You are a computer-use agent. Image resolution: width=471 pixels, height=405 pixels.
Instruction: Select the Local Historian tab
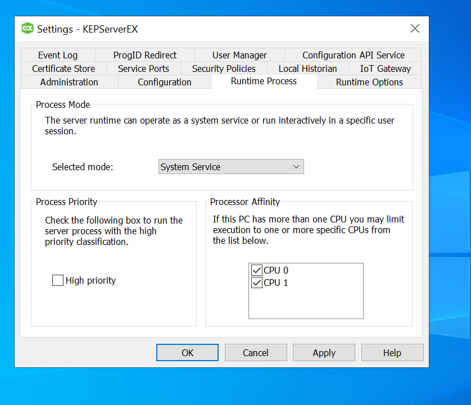click(x=307, y=69)
